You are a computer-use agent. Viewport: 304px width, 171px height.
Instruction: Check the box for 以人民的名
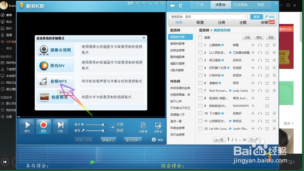200,53
